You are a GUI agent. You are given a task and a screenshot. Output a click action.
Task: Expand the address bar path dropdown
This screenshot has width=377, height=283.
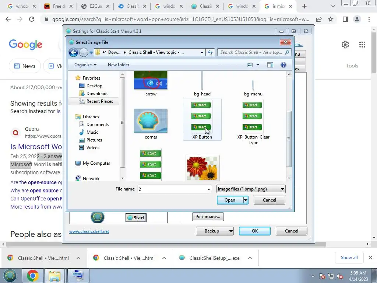(202, 52)
